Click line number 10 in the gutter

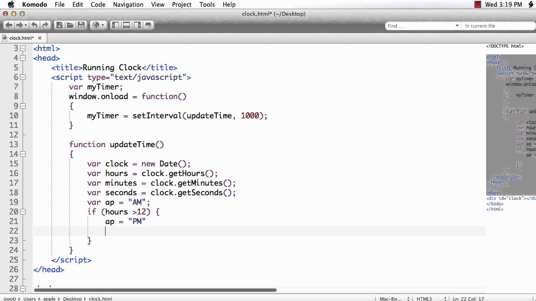point(13,115)
